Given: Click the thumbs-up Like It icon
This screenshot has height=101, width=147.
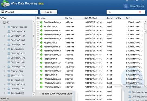Looking at the screenshot, I should [1, 99].
